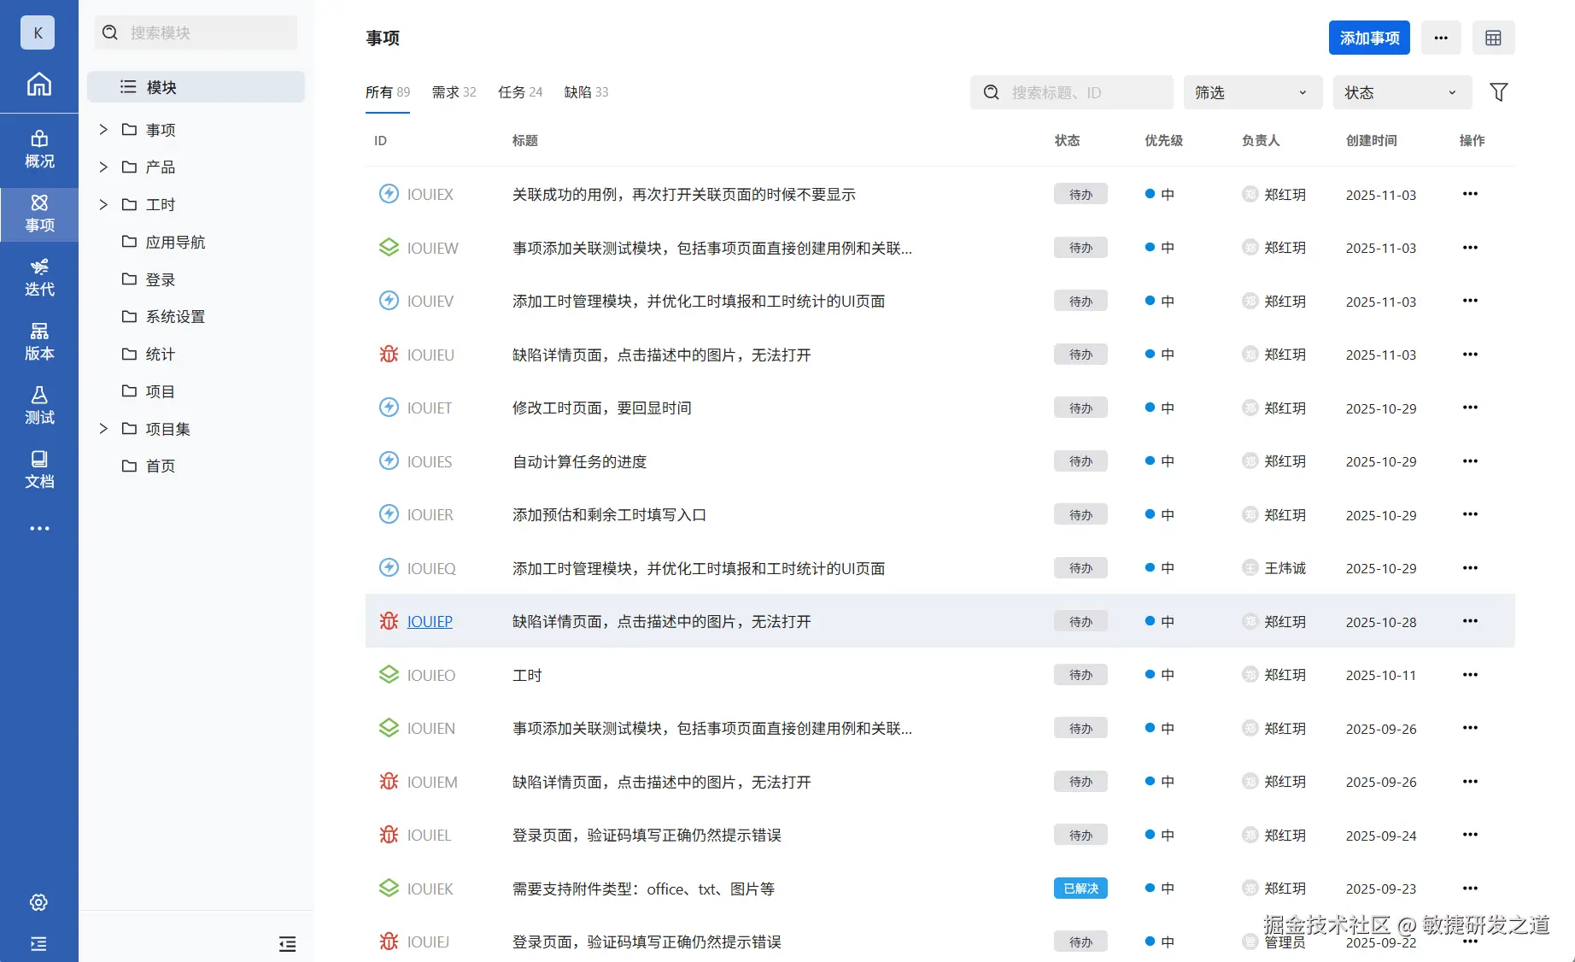Expand the 产品 folder

[x=103, y=167]
